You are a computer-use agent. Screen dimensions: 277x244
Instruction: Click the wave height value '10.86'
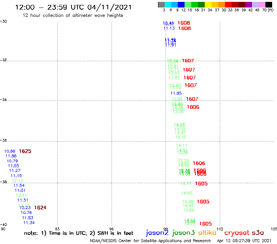coord(10,151)
